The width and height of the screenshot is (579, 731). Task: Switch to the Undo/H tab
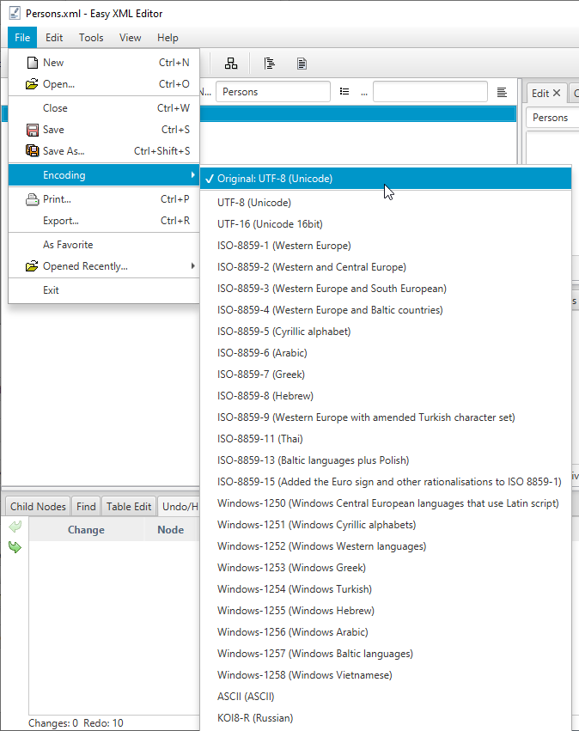[179, 506]
